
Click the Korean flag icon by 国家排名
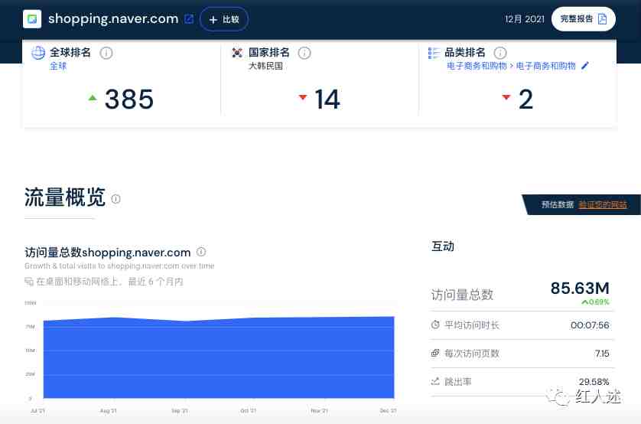[x=237, y=53]
